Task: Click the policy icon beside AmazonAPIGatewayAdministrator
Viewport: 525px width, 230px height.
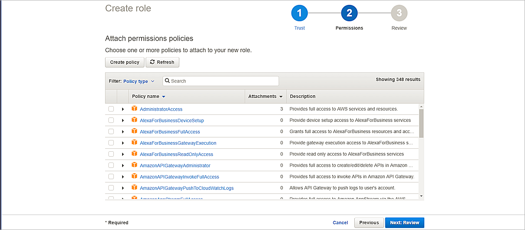Action: point(134,165)
